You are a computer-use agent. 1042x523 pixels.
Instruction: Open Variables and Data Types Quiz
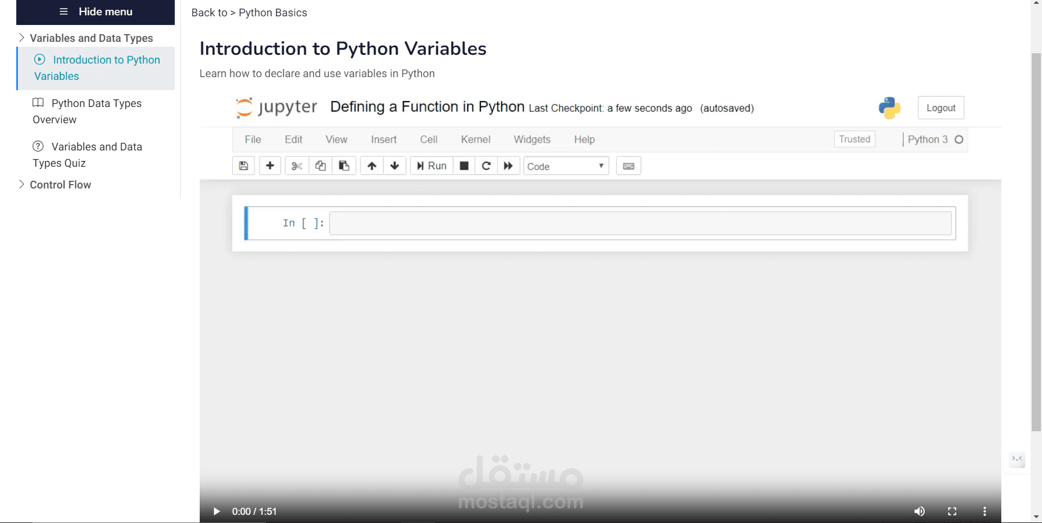87,155
